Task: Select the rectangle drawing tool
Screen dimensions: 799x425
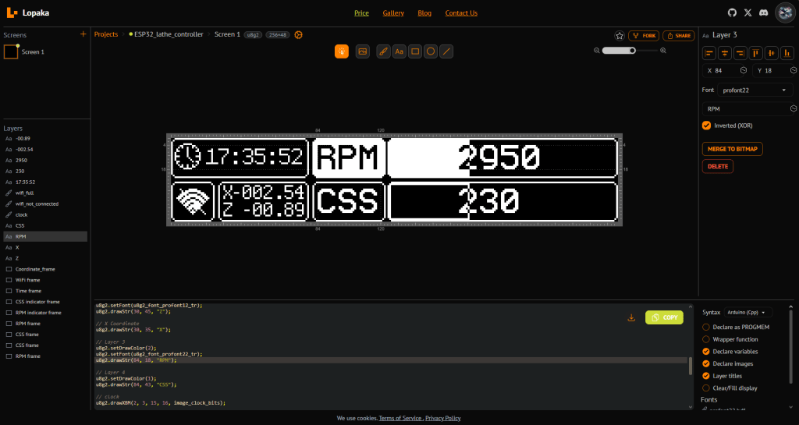Action: coord(415,51)
